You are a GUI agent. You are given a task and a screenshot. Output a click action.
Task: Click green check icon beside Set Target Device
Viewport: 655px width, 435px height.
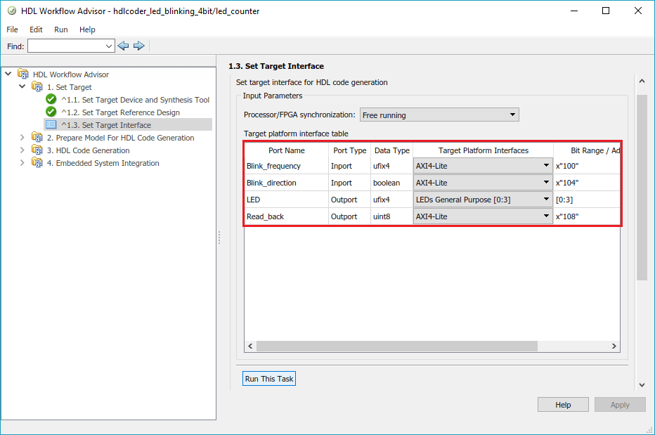(x=51, y=100)
